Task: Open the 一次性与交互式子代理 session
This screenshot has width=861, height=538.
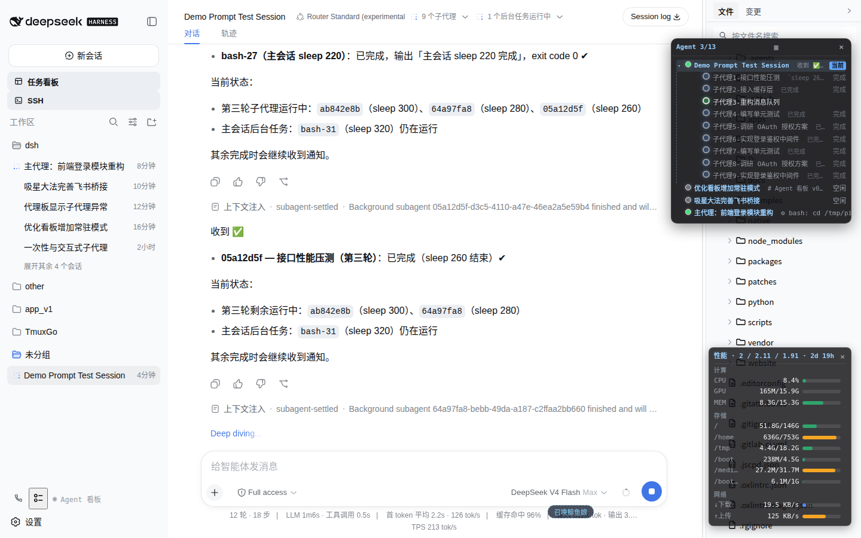Action: click(84, 247)
